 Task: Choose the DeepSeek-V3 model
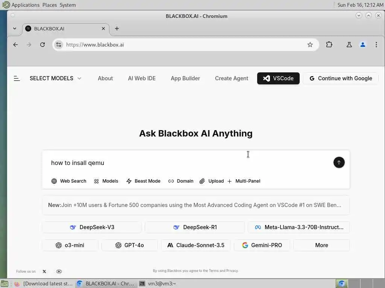pos(92,227)
